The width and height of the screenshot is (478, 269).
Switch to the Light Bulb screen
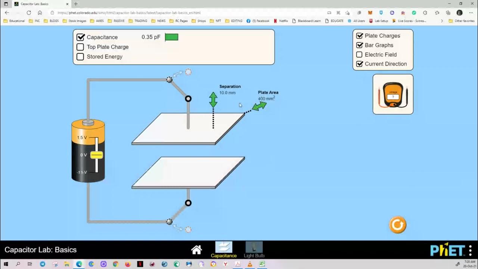pos(254,250)
